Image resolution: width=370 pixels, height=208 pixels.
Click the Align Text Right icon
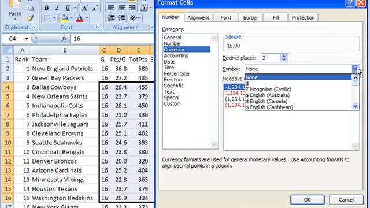(132, 8)
